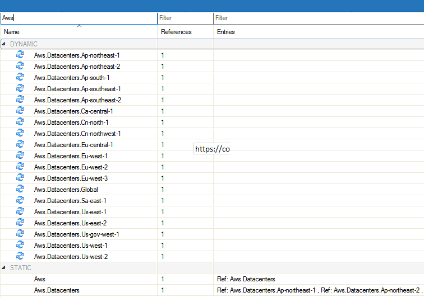Click dynamic icon for Aws.Datacenters.Eu-west-1
424x297 pixels.
point(20,155)
